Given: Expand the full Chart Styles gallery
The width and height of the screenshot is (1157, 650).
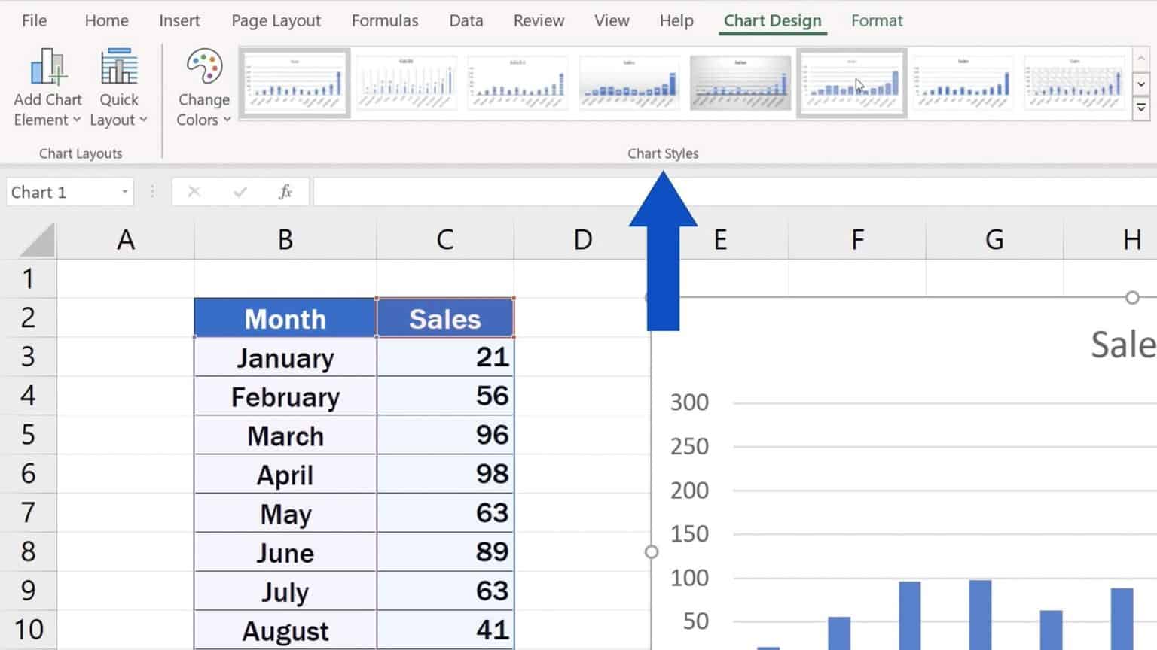Looking at the screenshot, I should click(x=1141, y=109).
